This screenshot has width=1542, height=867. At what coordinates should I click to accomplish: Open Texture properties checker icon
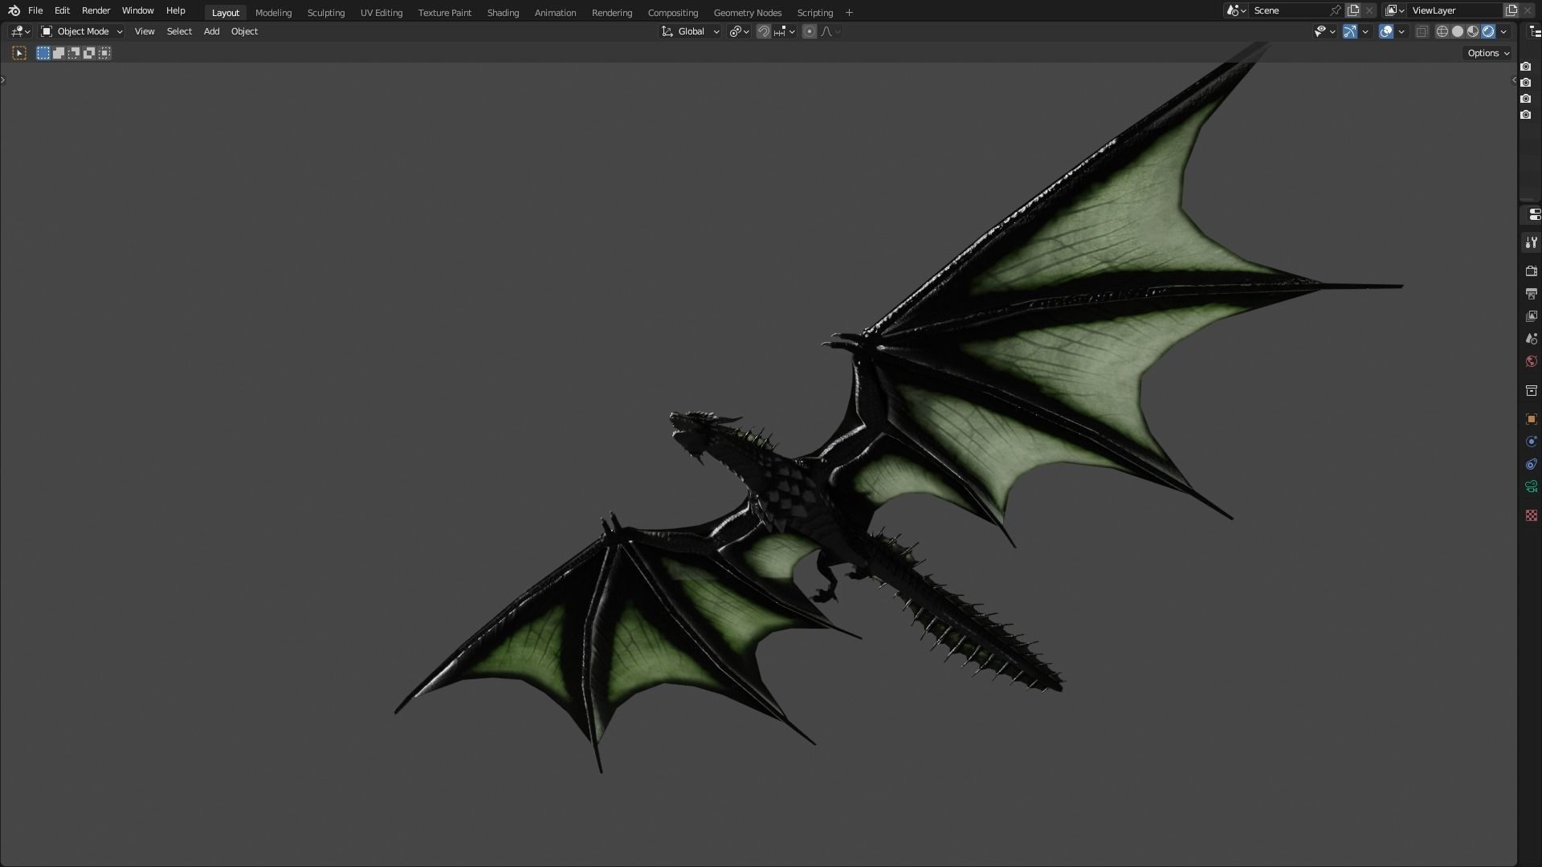point(1531,515)
